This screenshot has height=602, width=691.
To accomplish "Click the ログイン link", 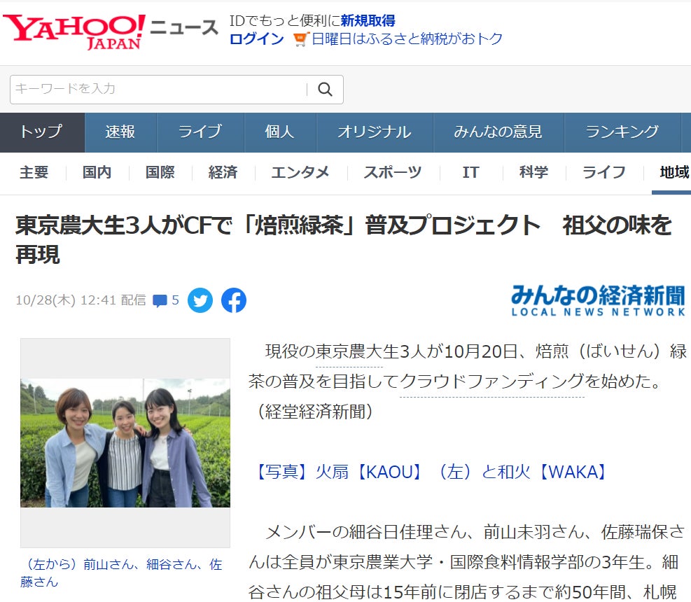I will pos(256,39).
